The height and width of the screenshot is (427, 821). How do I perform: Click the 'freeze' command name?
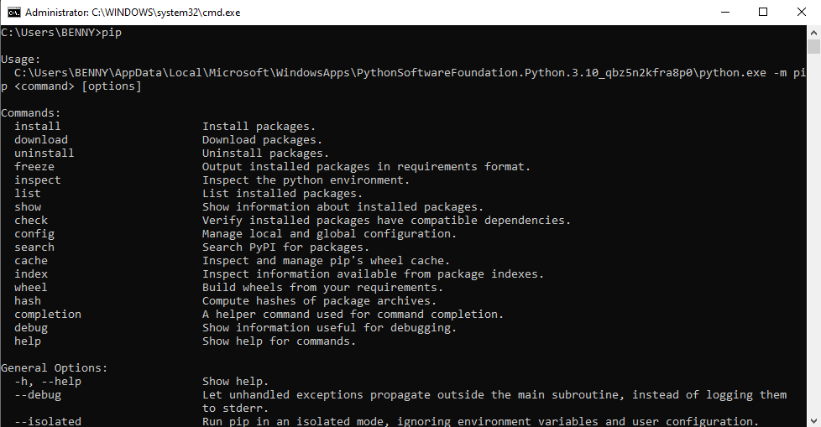[34, 167]
